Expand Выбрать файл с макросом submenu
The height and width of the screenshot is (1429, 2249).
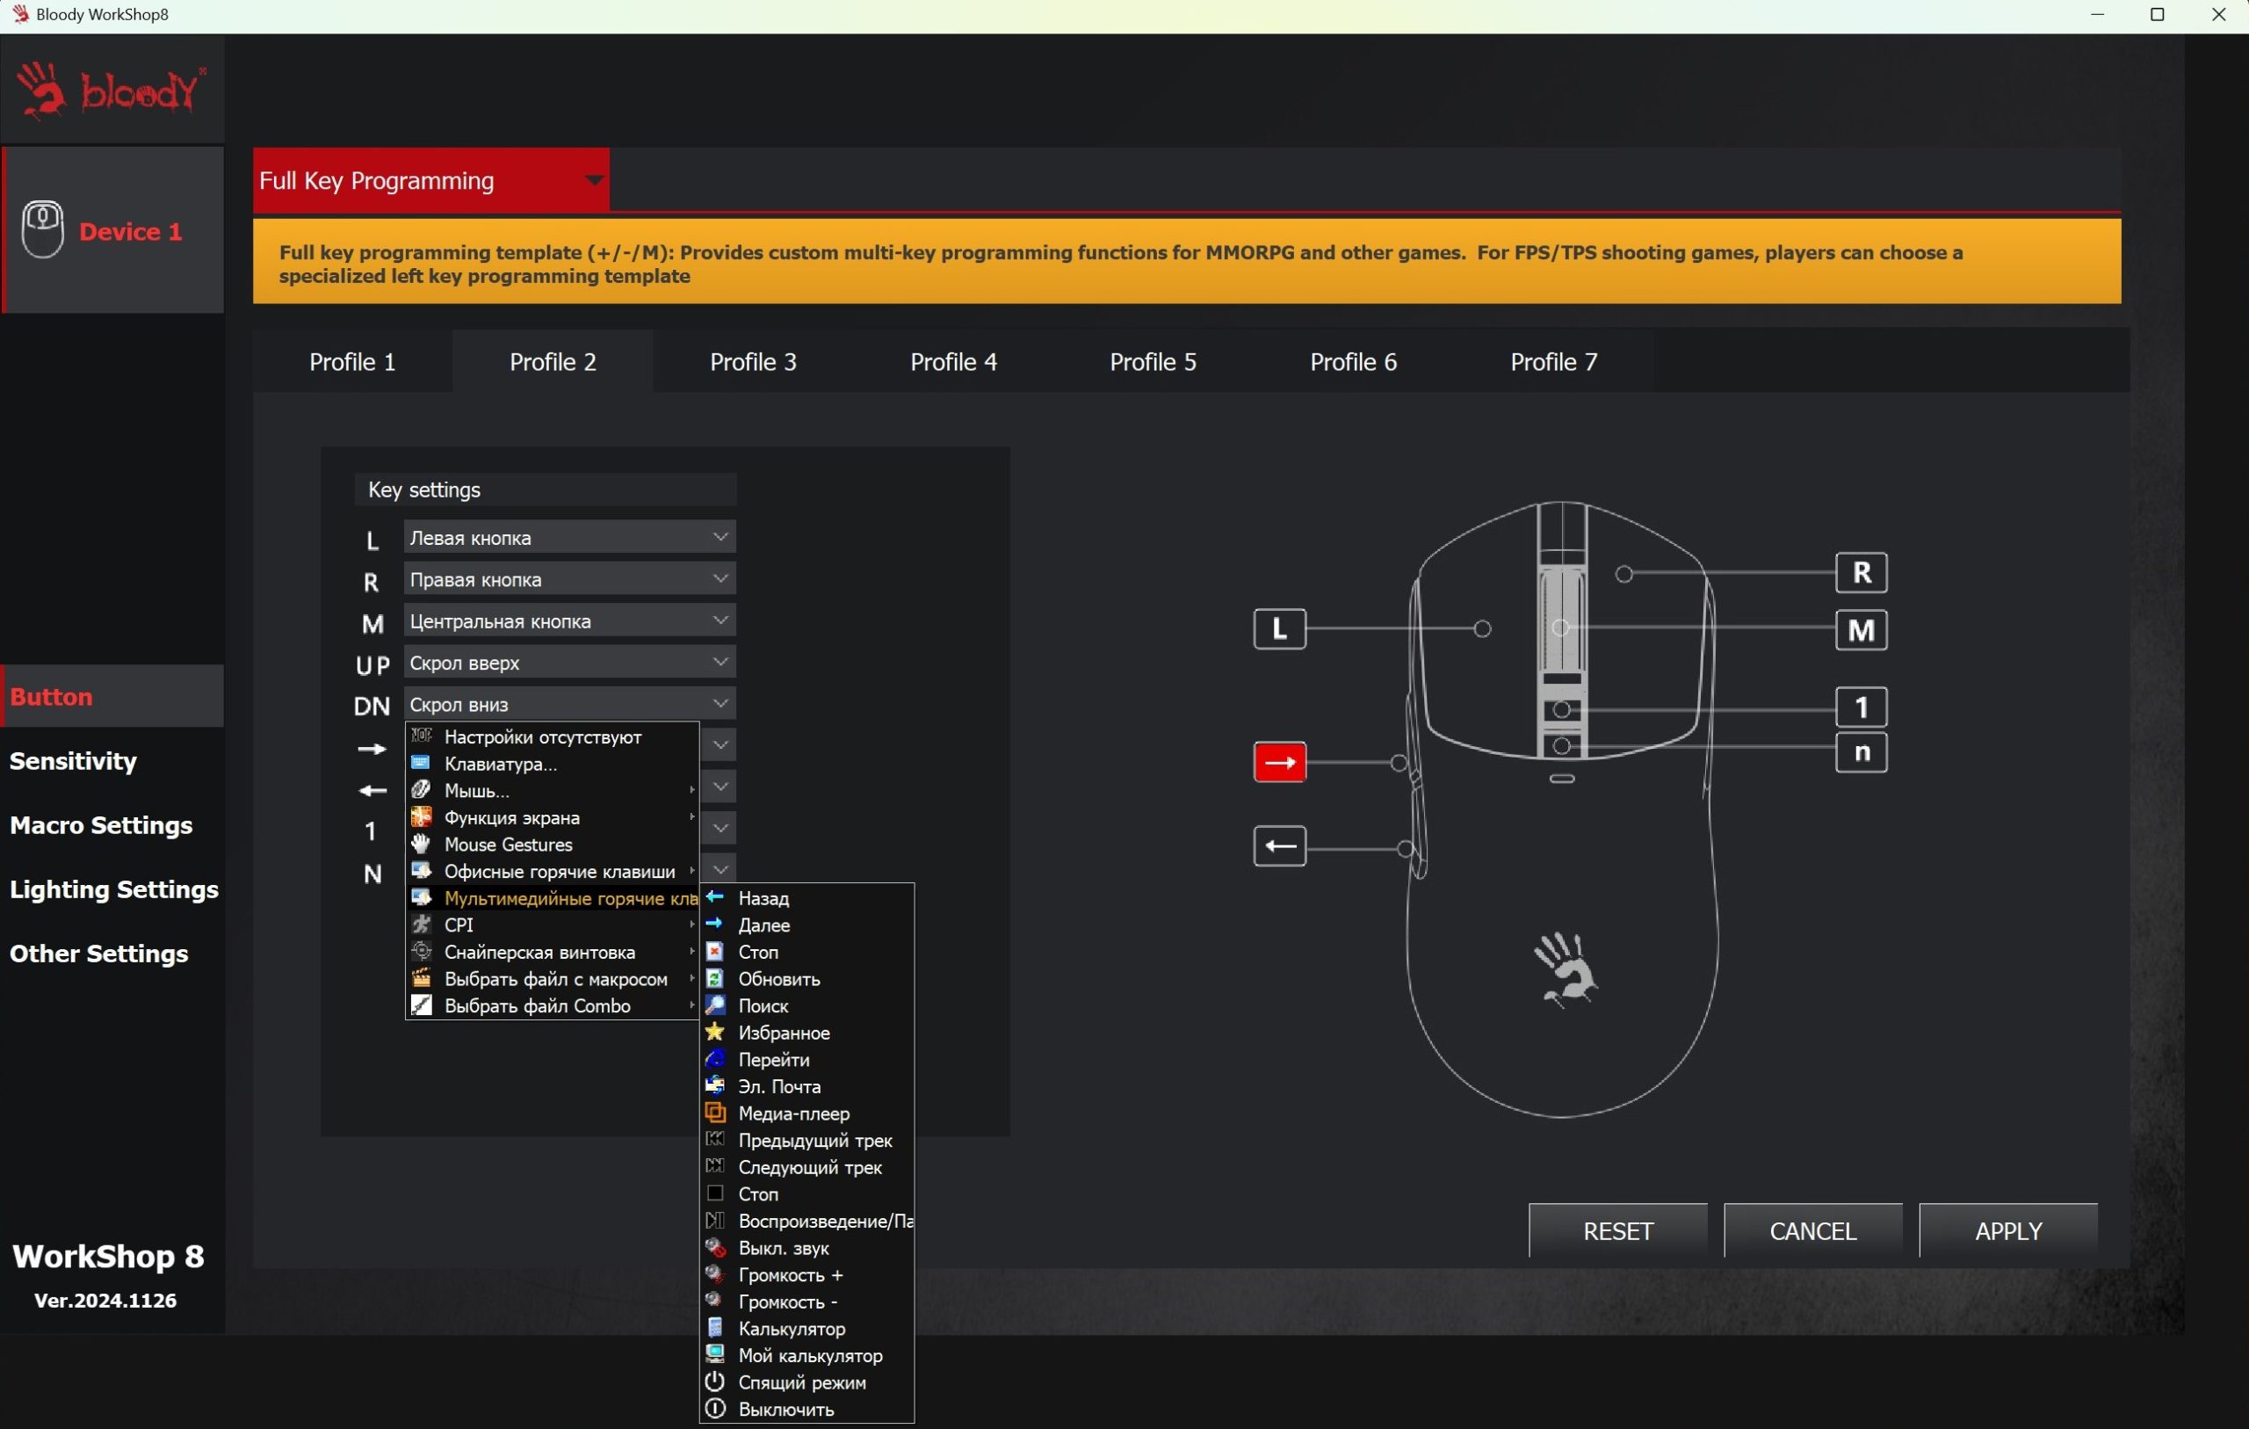[x=552, y=979]
